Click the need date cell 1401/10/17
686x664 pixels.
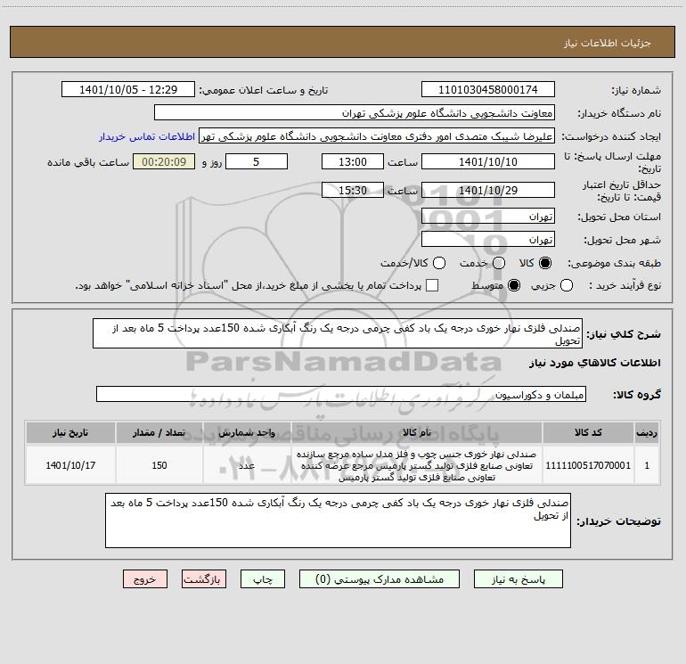click(x=70, y=465)
